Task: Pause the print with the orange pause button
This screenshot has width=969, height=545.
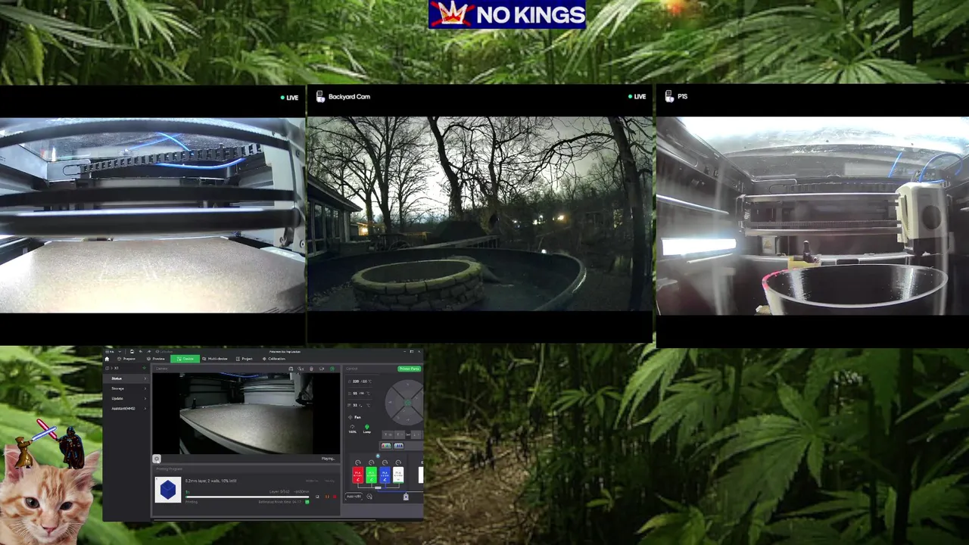Action: [x=327, y=497]
